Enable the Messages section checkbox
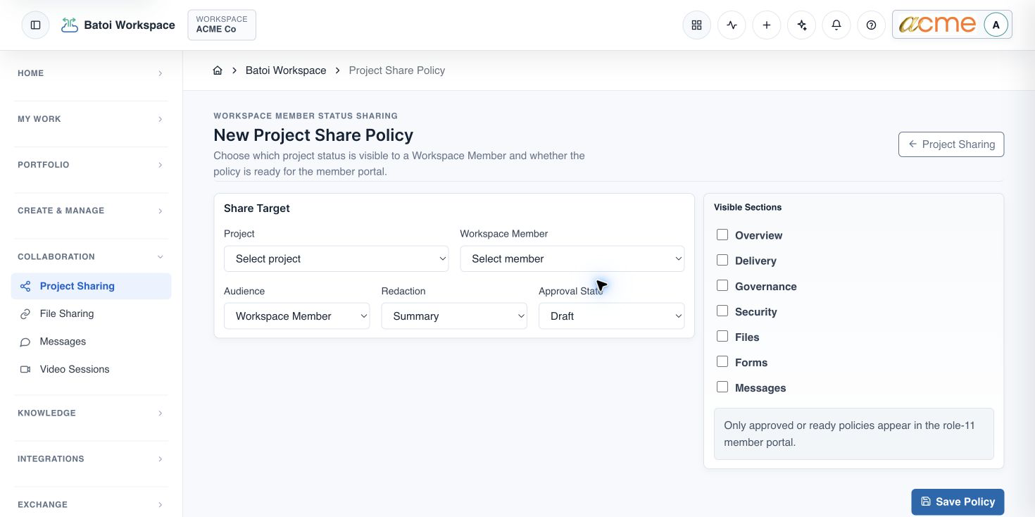 tap(722, 387)
